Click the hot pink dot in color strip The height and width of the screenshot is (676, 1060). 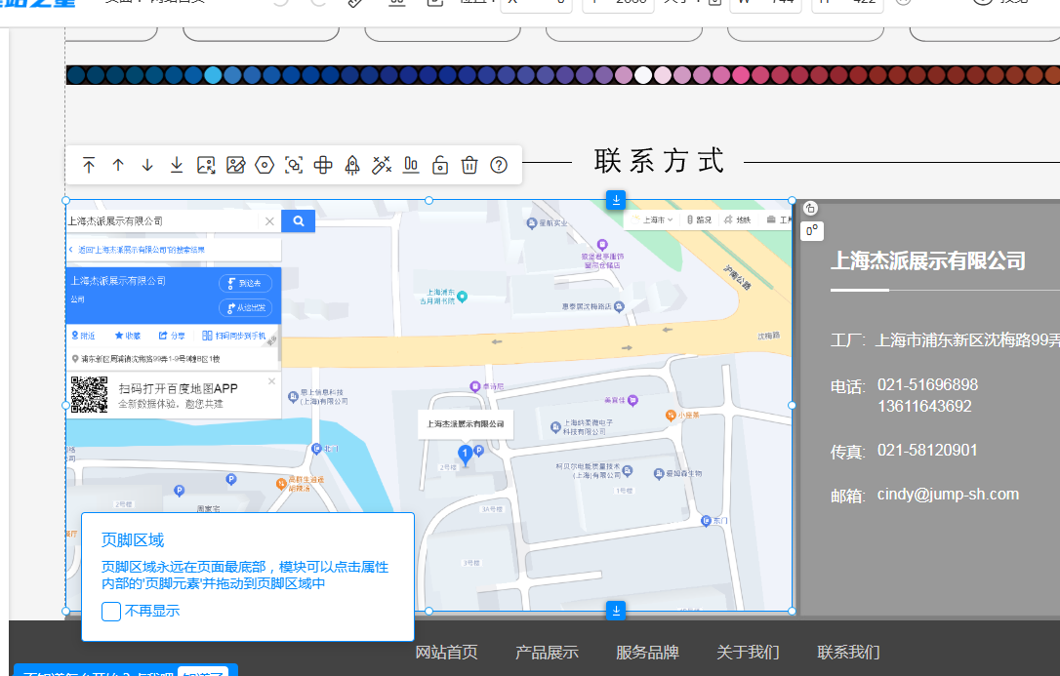point(740,75)
